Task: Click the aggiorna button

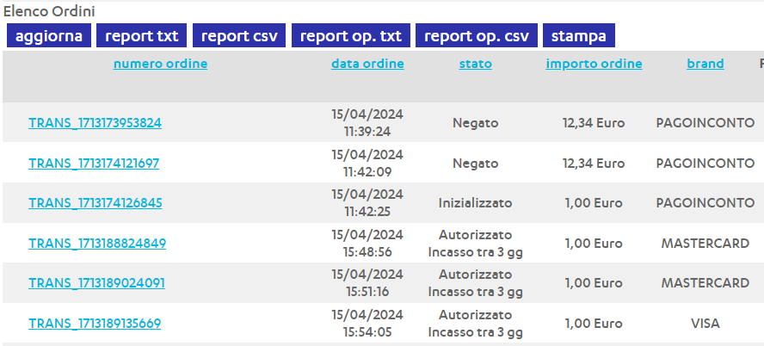Action: click(x=49, y=36)
